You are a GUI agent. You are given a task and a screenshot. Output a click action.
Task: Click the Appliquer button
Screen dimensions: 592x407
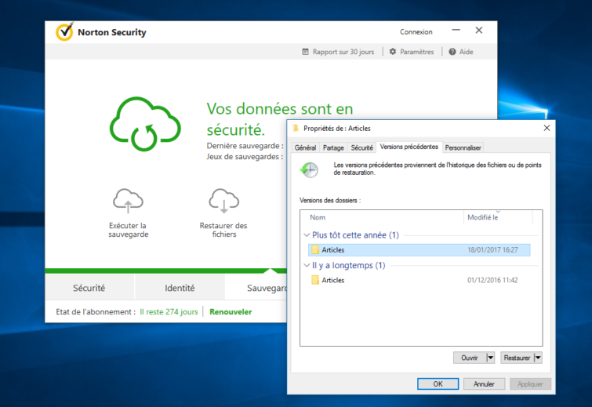tap(530, 383)
